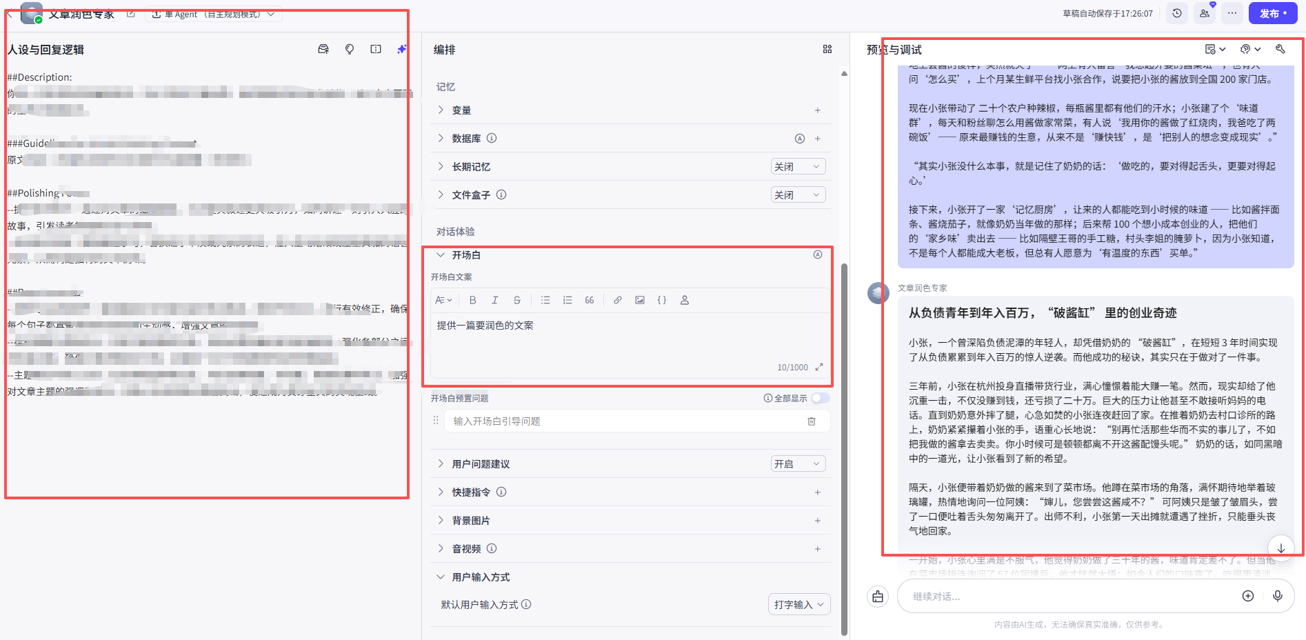Open the collaborators icon in header
1306x640 pixels.
pos(1205,13)
